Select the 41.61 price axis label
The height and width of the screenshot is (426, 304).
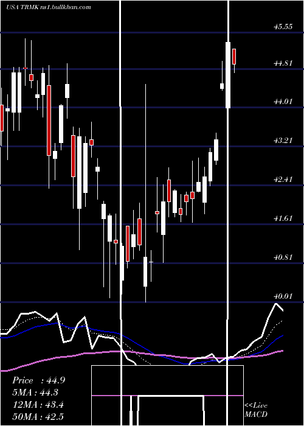tap(283, 218)
